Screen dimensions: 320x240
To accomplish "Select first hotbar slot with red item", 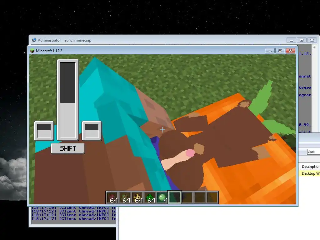I will click(112, 197).
